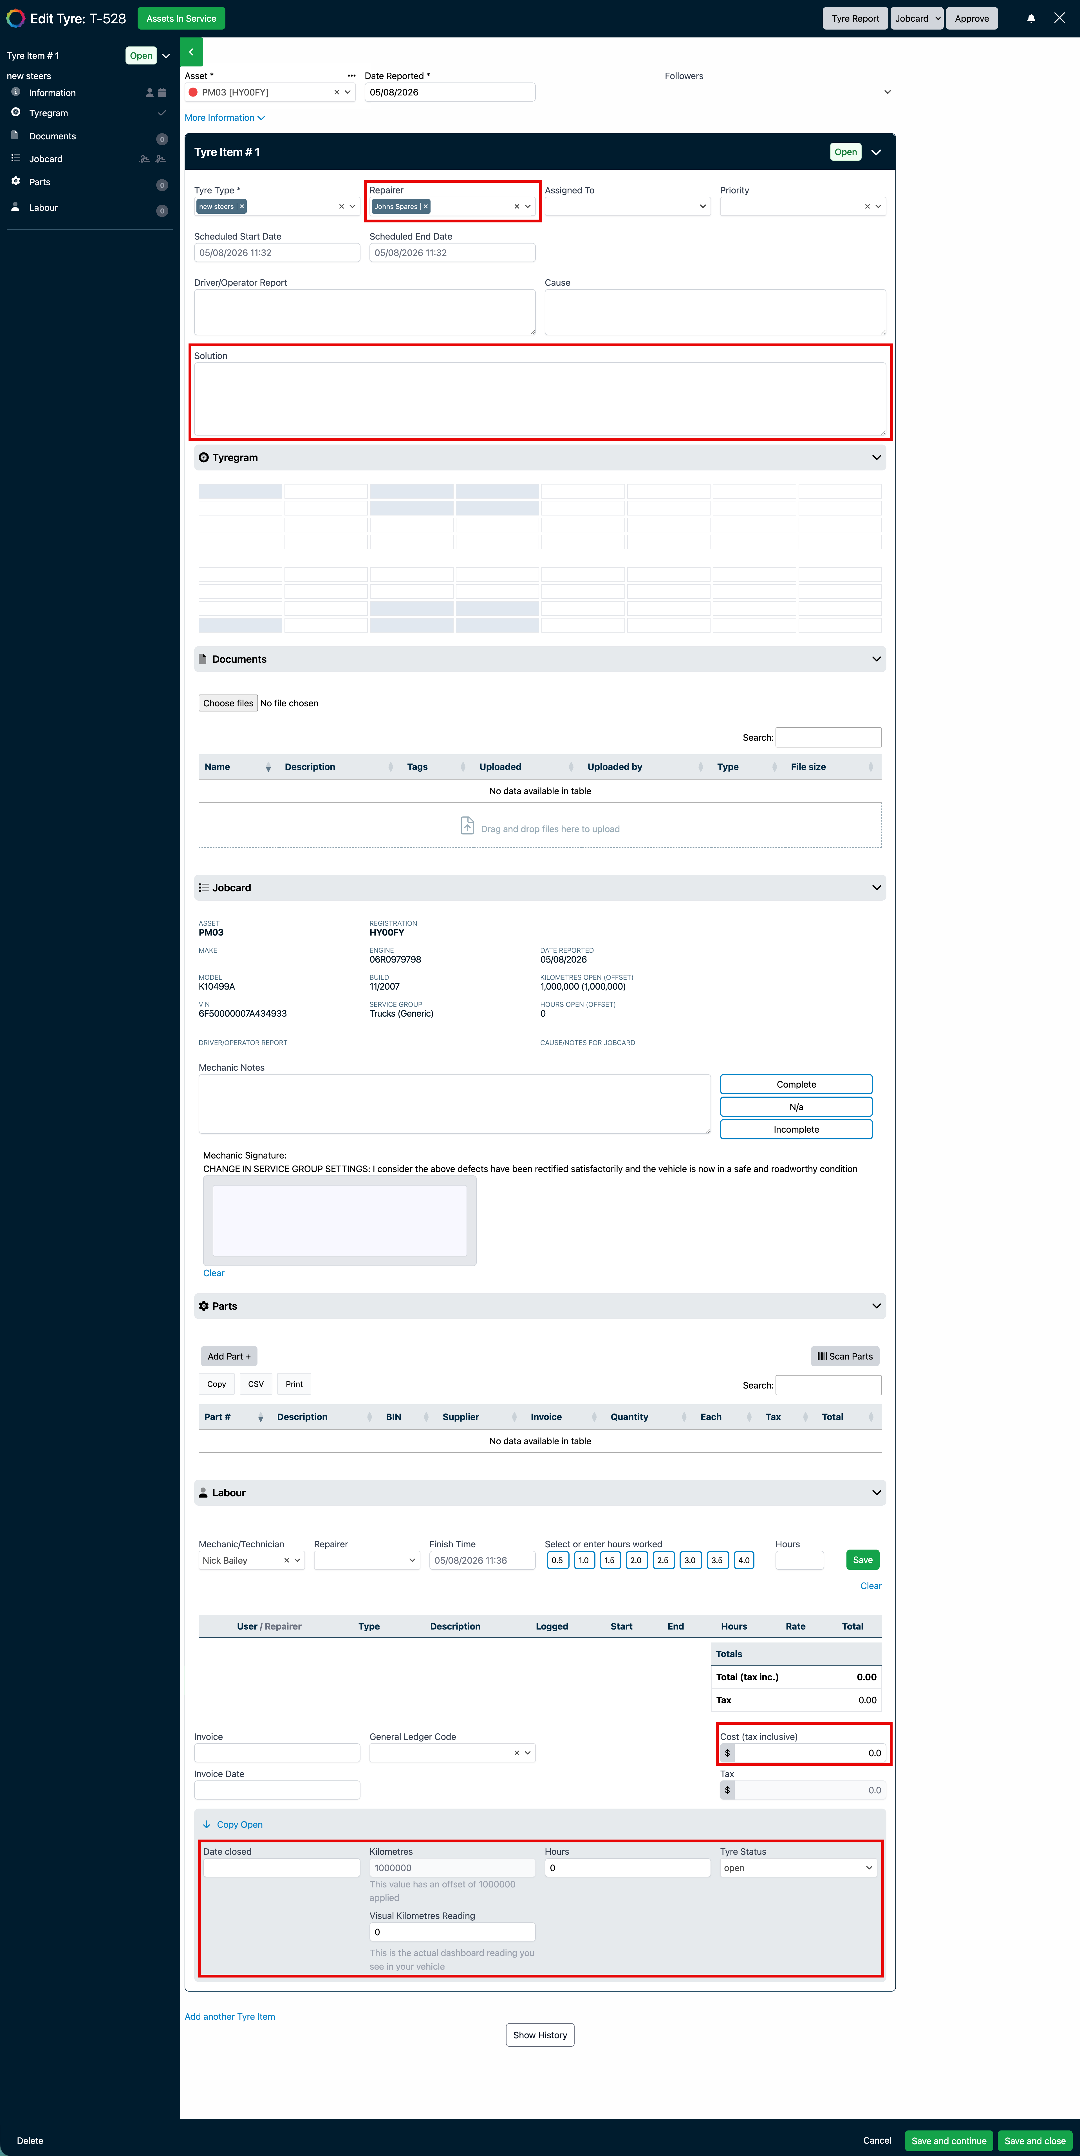This screenshot has height=2156, width=1080.
Task: Click the Assets In Service button
Action: pyautogui.click(x=182, y=18)
